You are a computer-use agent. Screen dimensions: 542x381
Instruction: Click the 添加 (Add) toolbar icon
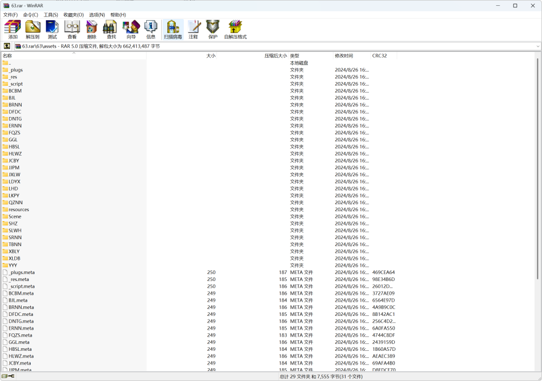point(13,30)
